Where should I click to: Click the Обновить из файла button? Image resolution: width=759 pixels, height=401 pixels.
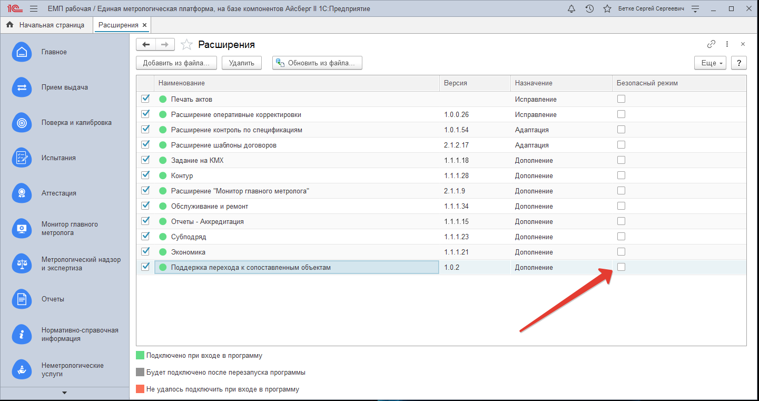(x=317, y=63)
